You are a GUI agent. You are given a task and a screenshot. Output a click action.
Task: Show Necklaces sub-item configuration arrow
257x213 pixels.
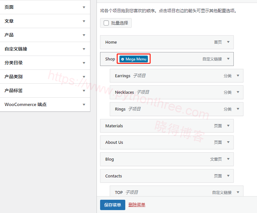238,92
